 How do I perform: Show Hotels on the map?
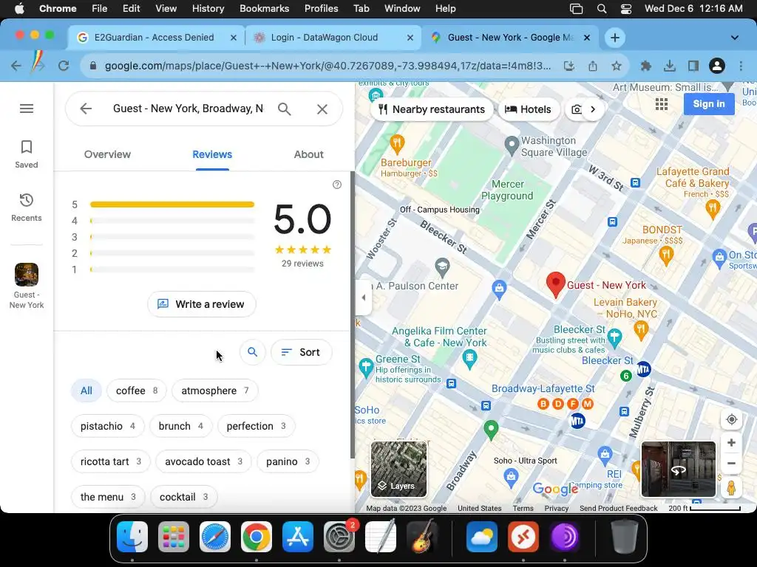[x=528, y=109]
